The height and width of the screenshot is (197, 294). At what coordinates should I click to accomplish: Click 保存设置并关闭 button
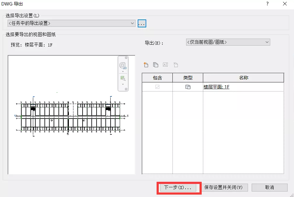click(223, 188)
